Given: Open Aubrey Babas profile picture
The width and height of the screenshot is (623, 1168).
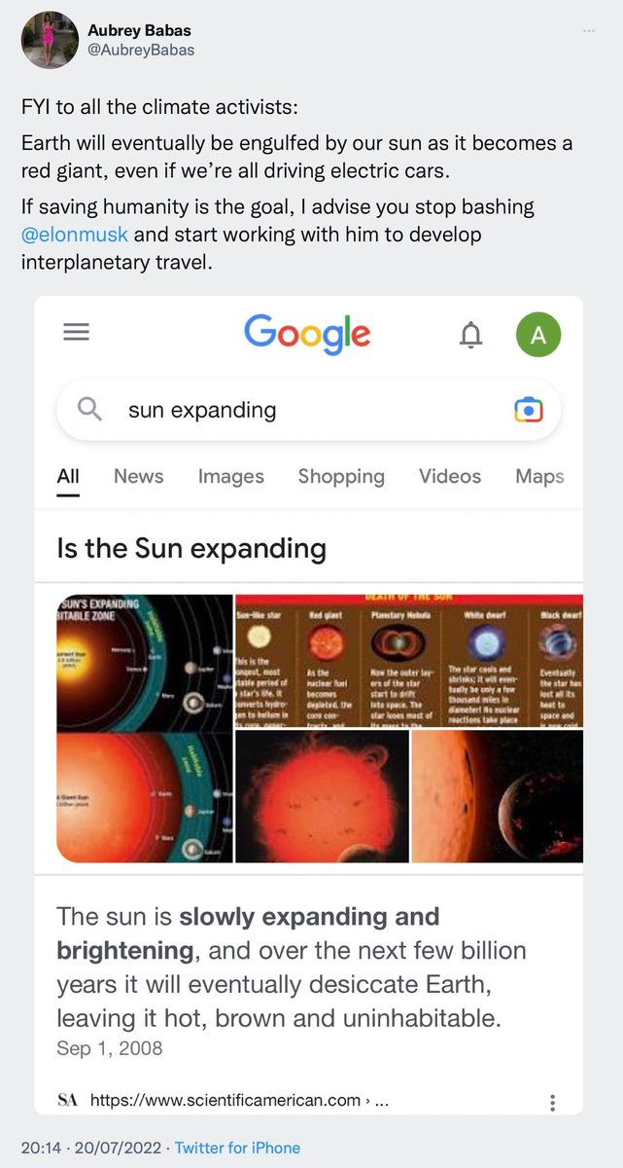Looking at the screenshot, I should pyautogui.click(x=50, y=40).
